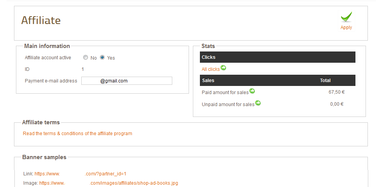This screenshot has width=378, height=187.
Task: Click the 0,00 € unpaid total value
Action: (x=337, y=104)
